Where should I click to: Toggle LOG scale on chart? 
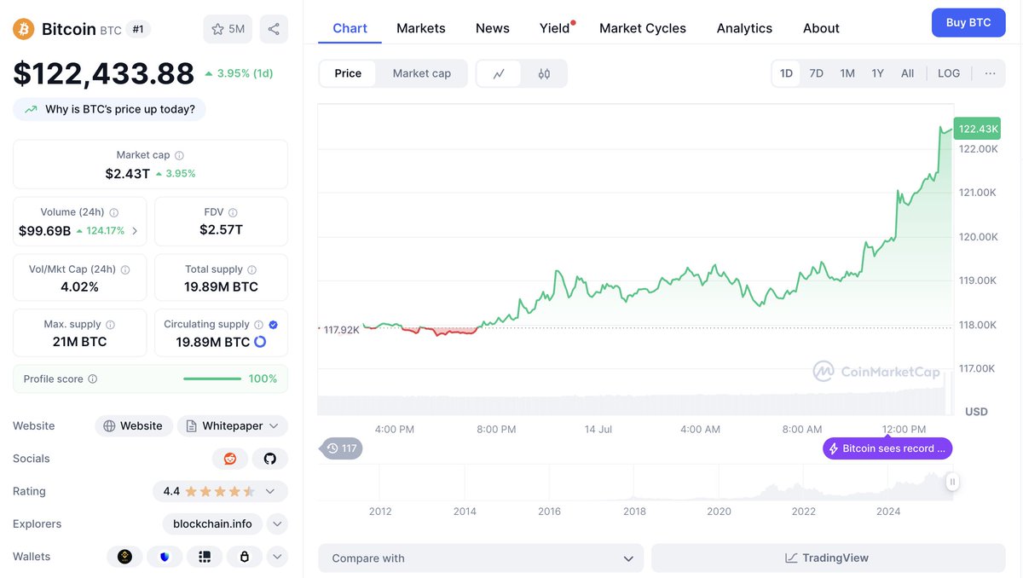coord(949,73)
